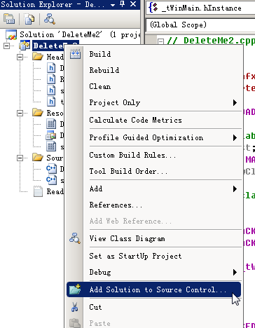Collapse the code region at DeleteMe2.cpp comment
Viewport: 255px width, 328px height.
click(160, 41)
